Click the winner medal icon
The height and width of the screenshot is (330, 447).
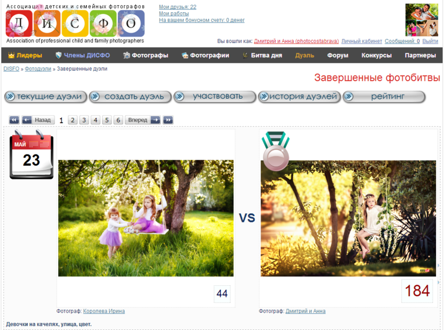click(x=275, y=152)
